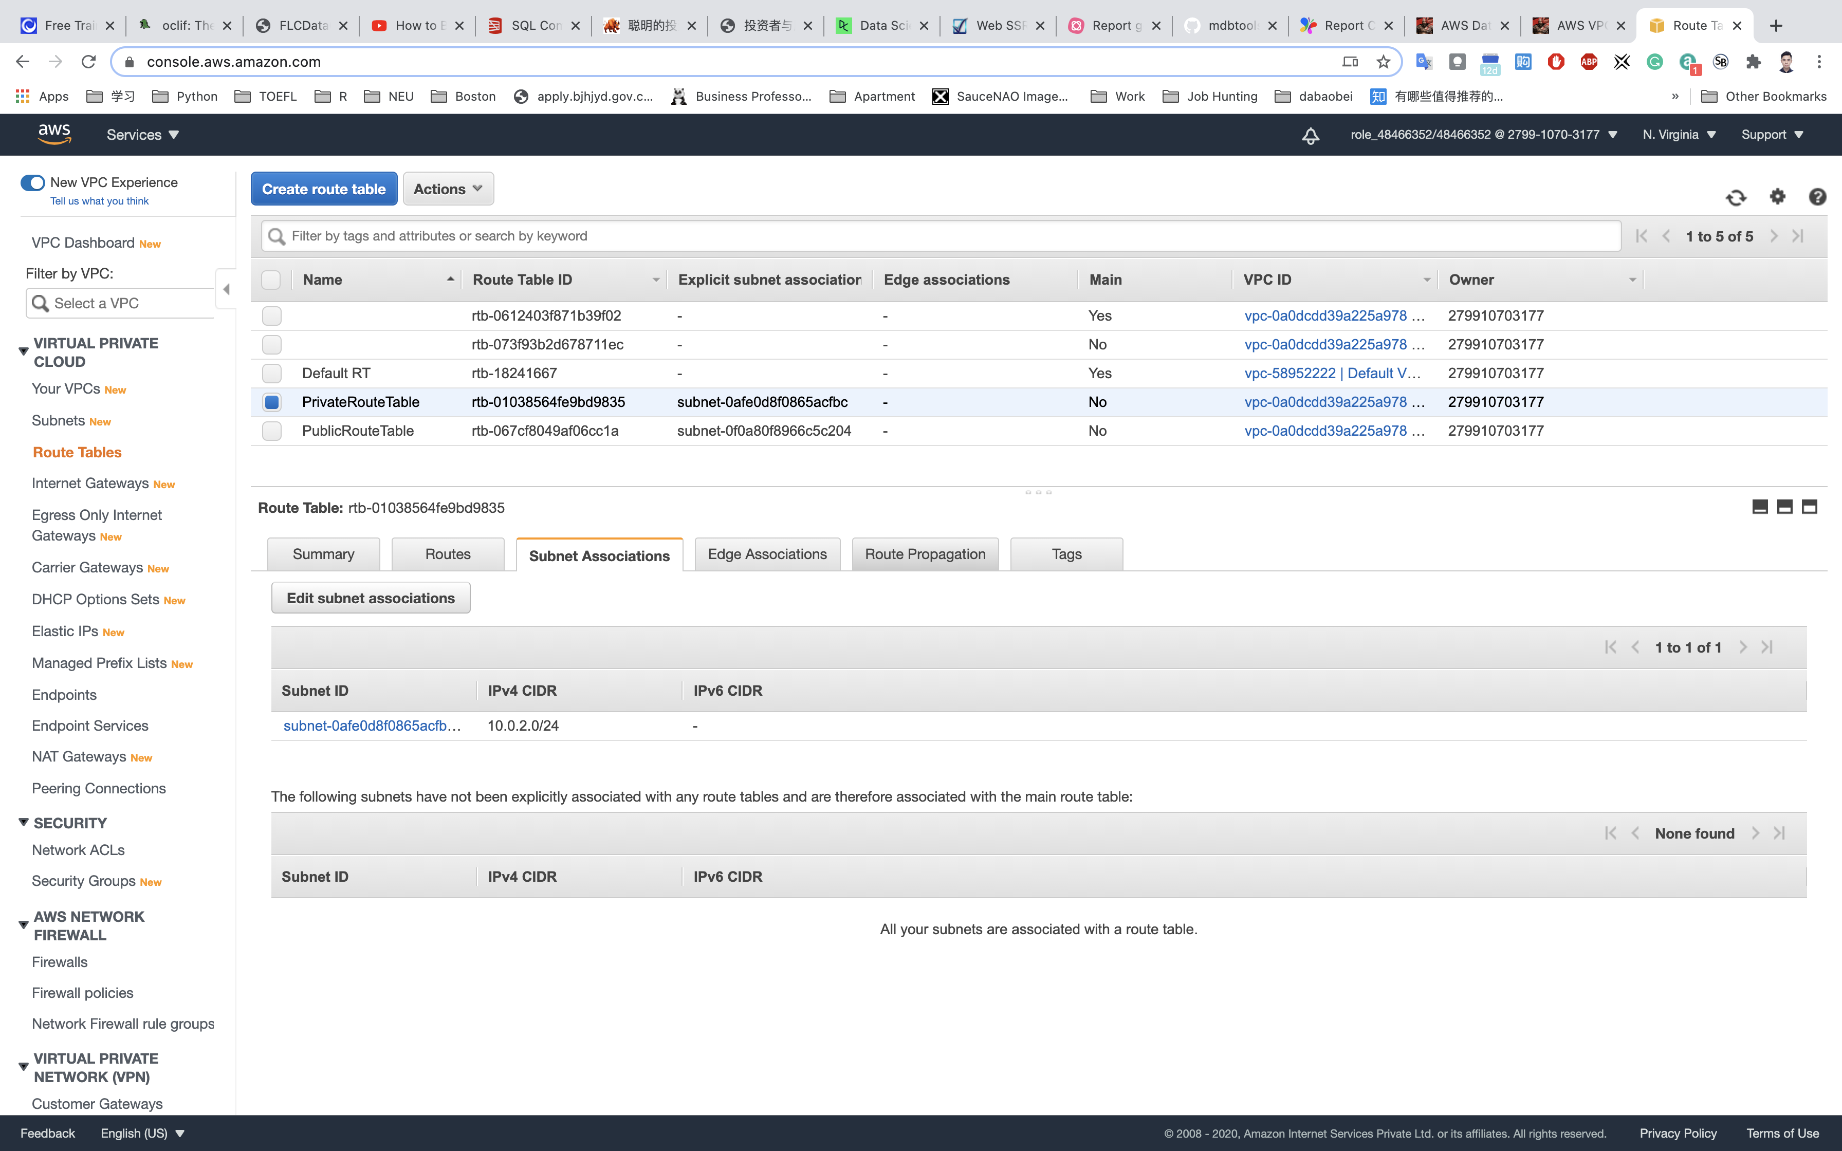This screenshot has width=1842, height=1151.
Task: Reload the browser page
Action: pyautogui.click(x=88, y=62)
